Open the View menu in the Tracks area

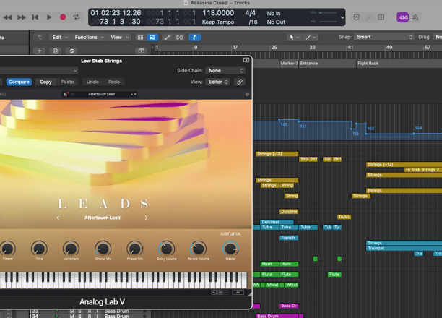tap(119, 38)
